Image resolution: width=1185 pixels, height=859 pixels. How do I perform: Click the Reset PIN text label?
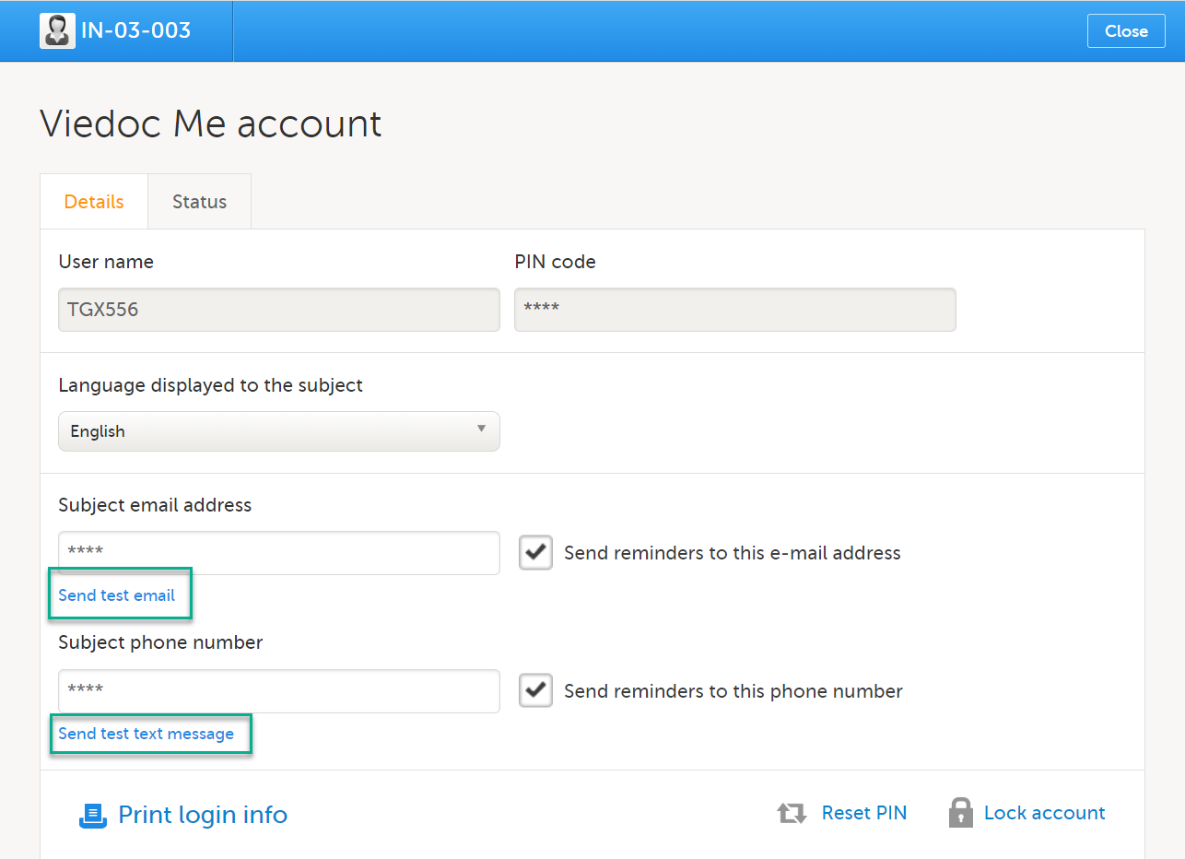coord(863,813)
